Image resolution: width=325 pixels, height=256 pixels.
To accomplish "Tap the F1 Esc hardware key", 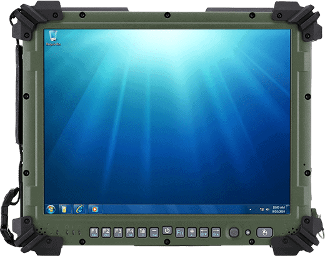I will coord(94,232).
